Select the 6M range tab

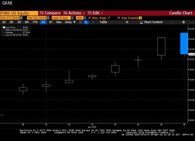click(x=26, y=22)
